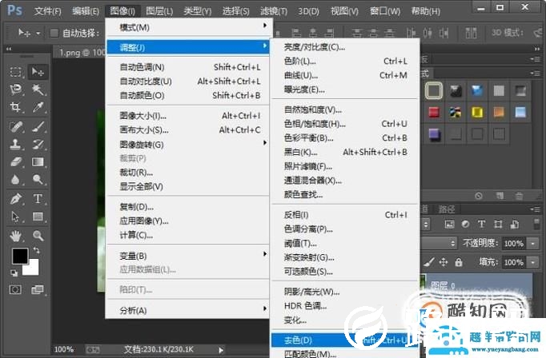
Task: Open the 视图(V) menu
Action: pyautogui.click(x=344, y=11)
